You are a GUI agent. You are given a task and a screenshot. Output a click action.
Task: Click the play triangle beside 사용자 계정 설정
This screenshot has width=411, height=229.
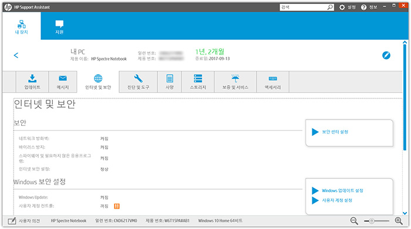tap(315, 200)
